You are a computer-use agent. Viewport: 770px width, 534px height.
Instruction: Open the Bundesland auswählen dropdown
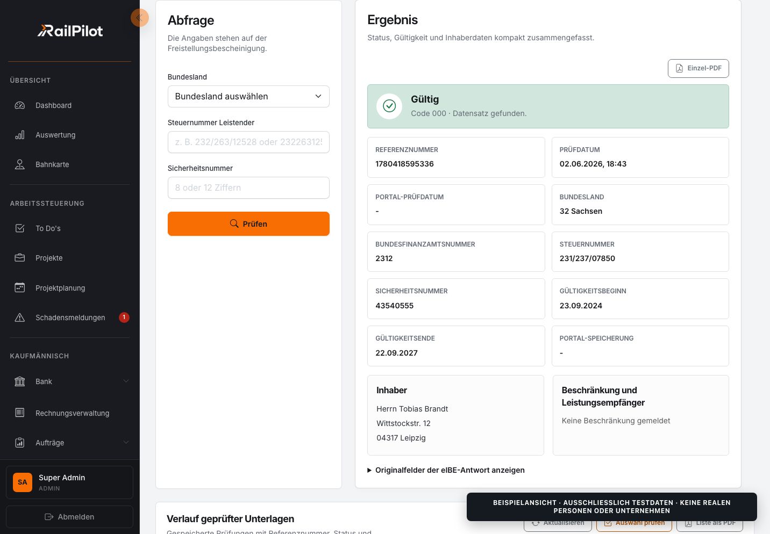(x=248, y=97)
